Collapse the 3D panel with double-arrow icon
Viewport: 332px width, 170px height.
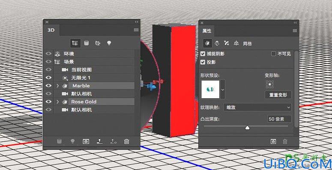click(x=136, y=22)
